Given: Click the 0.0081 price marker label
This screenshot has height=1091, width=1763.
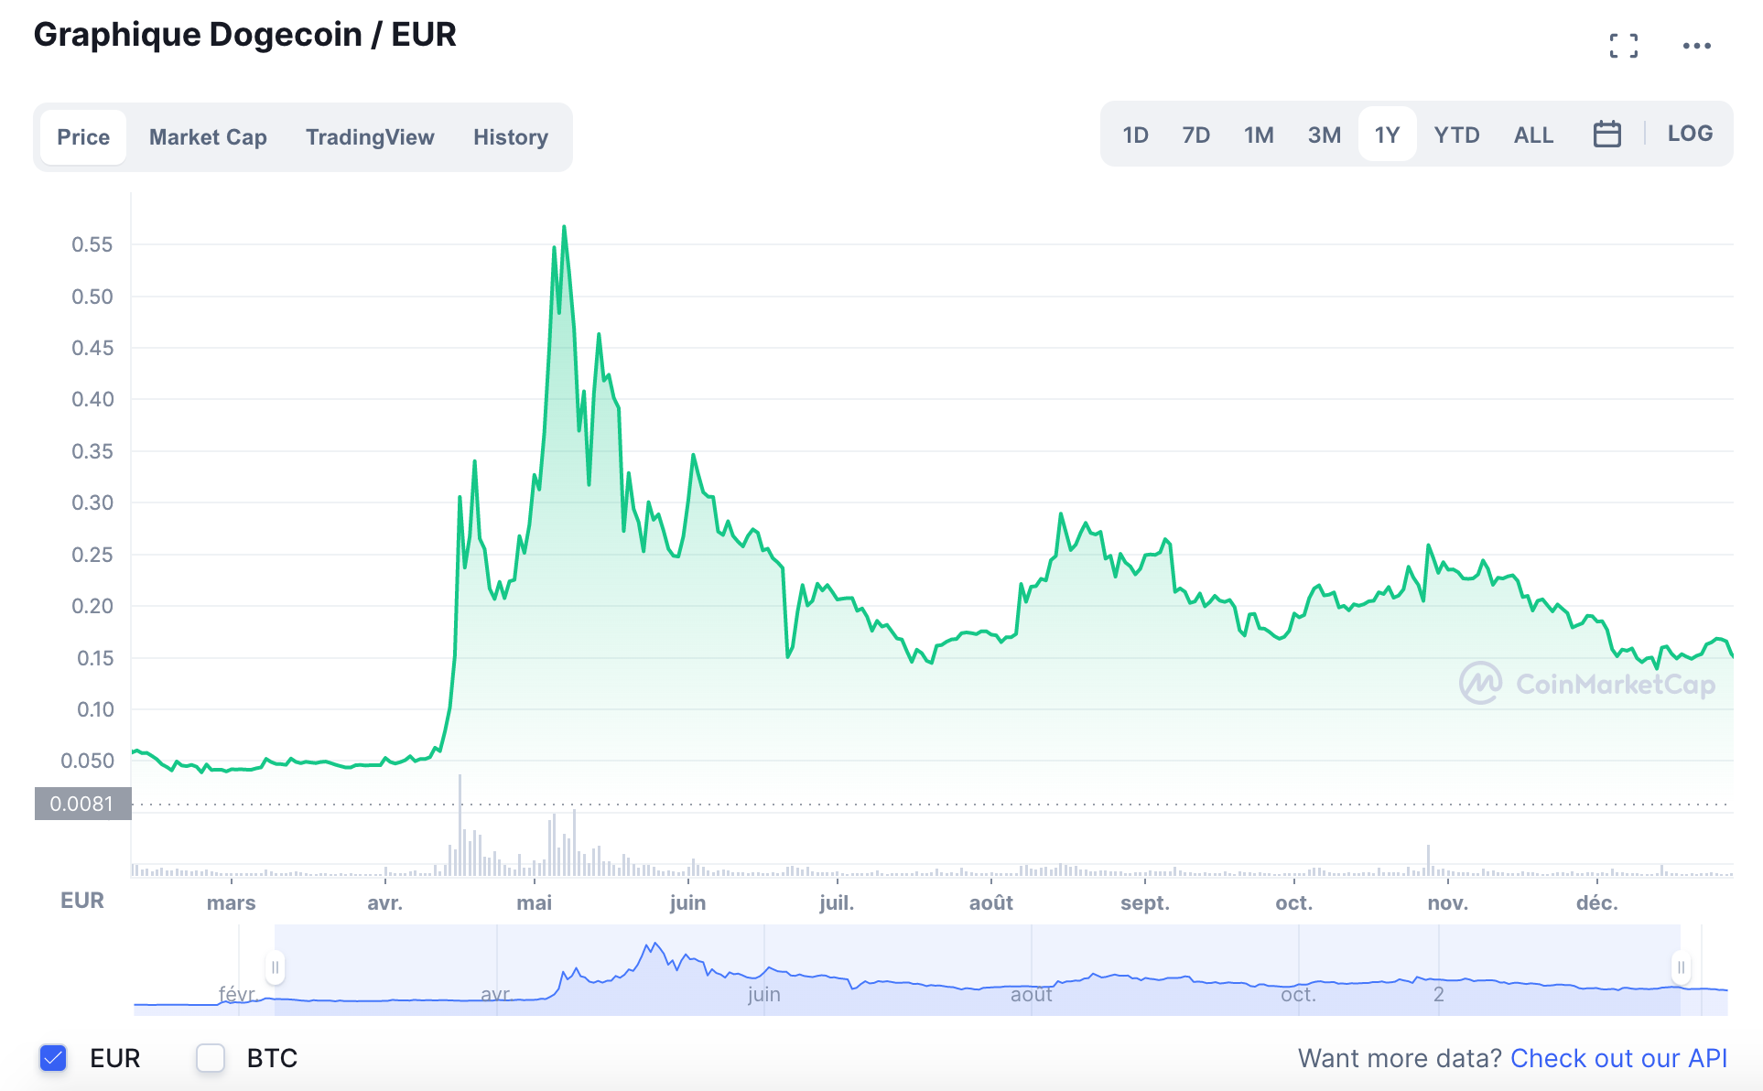Looking at the screenshot, I should [x=82, y=804].
